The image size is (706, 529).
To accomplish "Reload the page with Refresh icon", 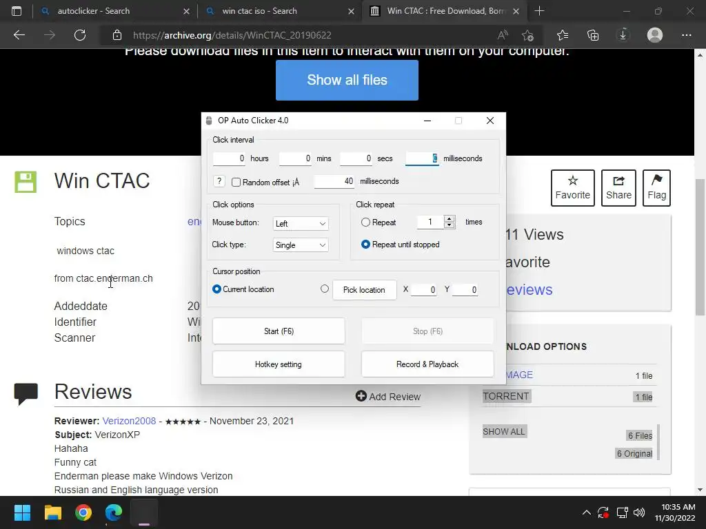I will 80,35.
